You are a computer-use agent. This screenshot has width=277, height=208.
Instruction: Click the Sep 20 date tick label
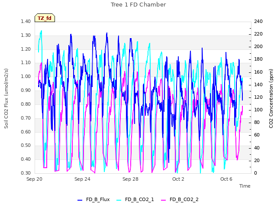tap(34, 179)
